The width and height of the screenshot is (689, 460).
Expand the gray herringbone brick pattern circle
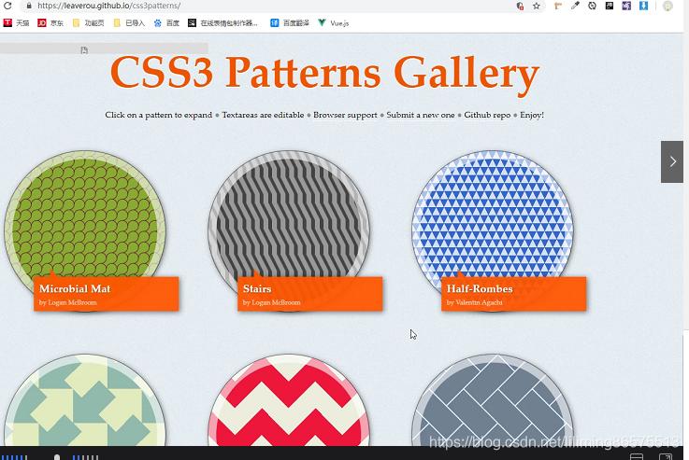coord(493,400)
